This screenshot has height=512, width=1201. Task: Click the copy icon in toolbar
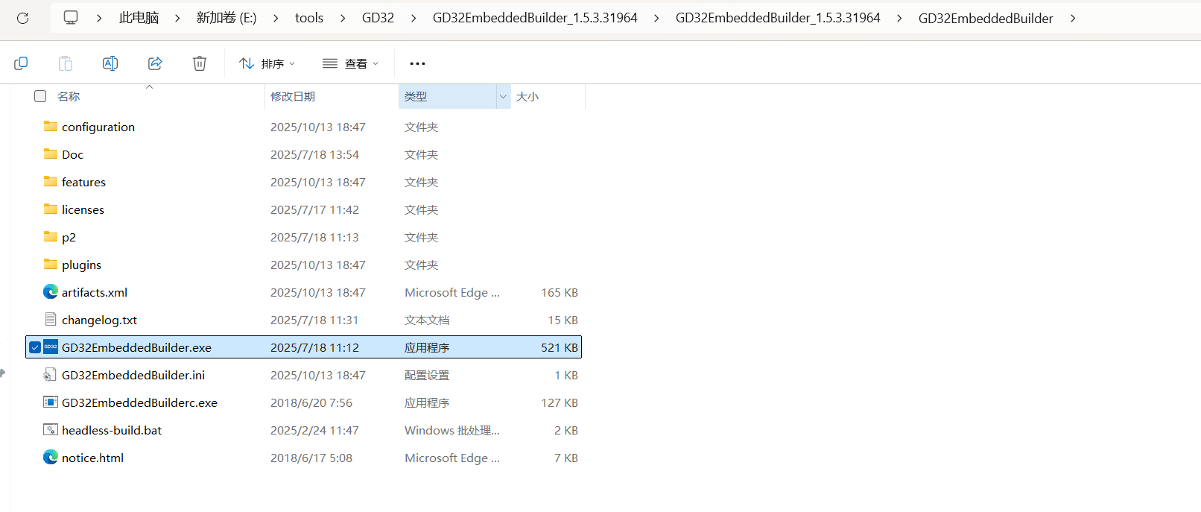click(x=21, y=63)
